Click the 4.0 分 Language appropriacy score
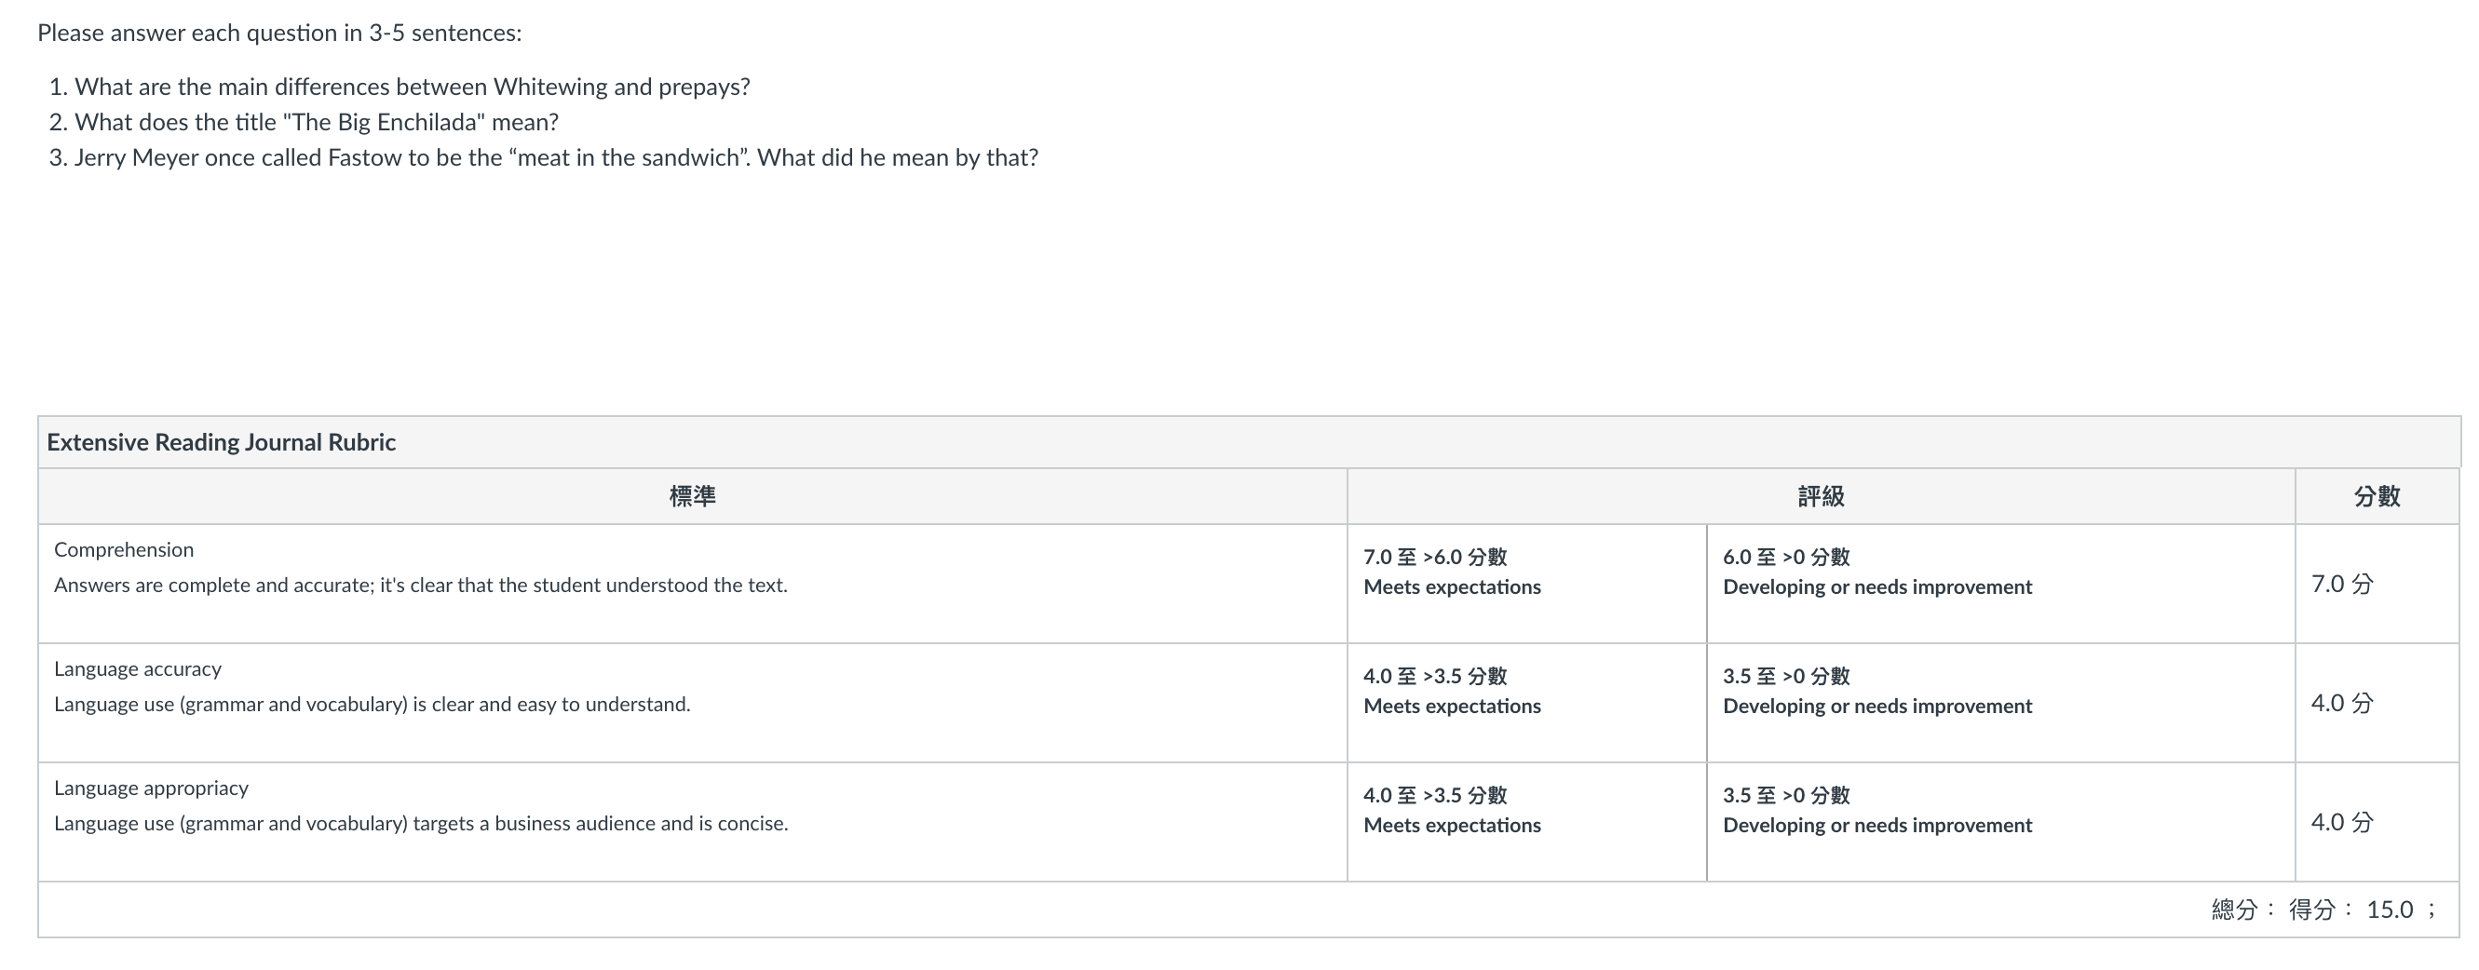This screenshot has width=2479, height=970. (2342, 823)
